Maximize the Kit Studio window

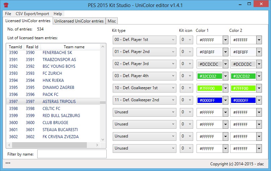pos(249,4)
